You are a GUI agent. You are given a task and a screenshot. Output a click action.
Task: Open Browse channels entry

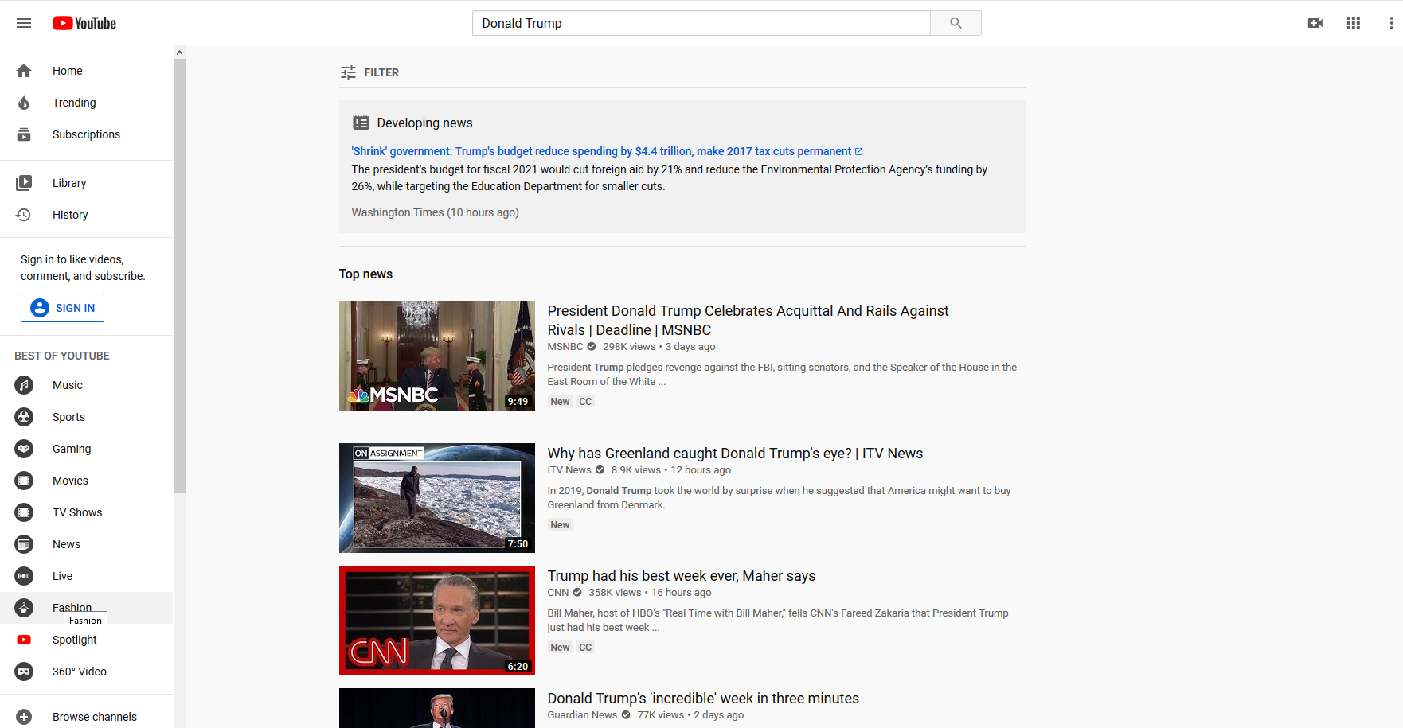(x=86, y=717)
